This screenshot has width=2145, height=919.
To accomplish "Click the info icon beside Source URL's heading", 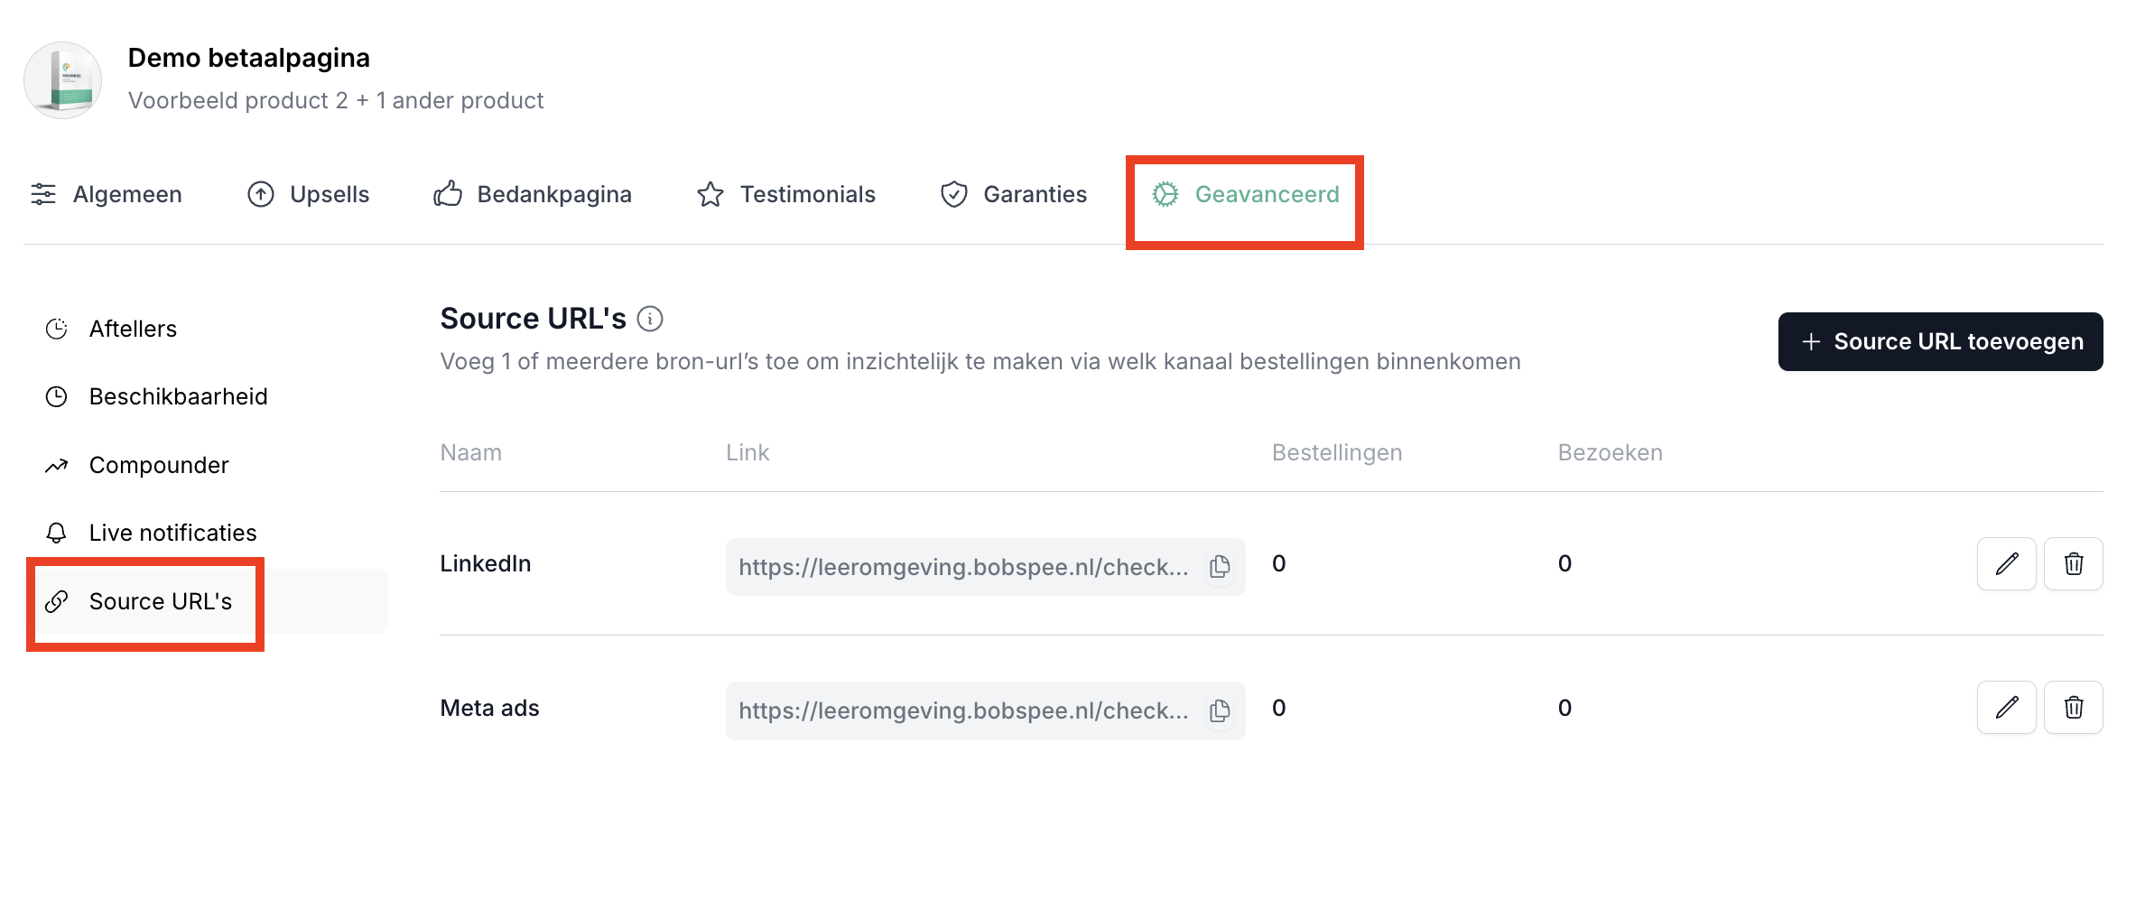I will point(650,319).
